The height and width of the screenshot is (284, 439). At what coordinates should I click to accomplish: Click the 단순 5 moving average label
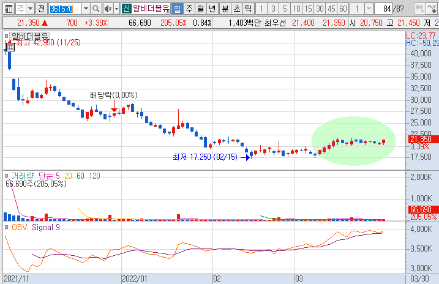point(49,176)
